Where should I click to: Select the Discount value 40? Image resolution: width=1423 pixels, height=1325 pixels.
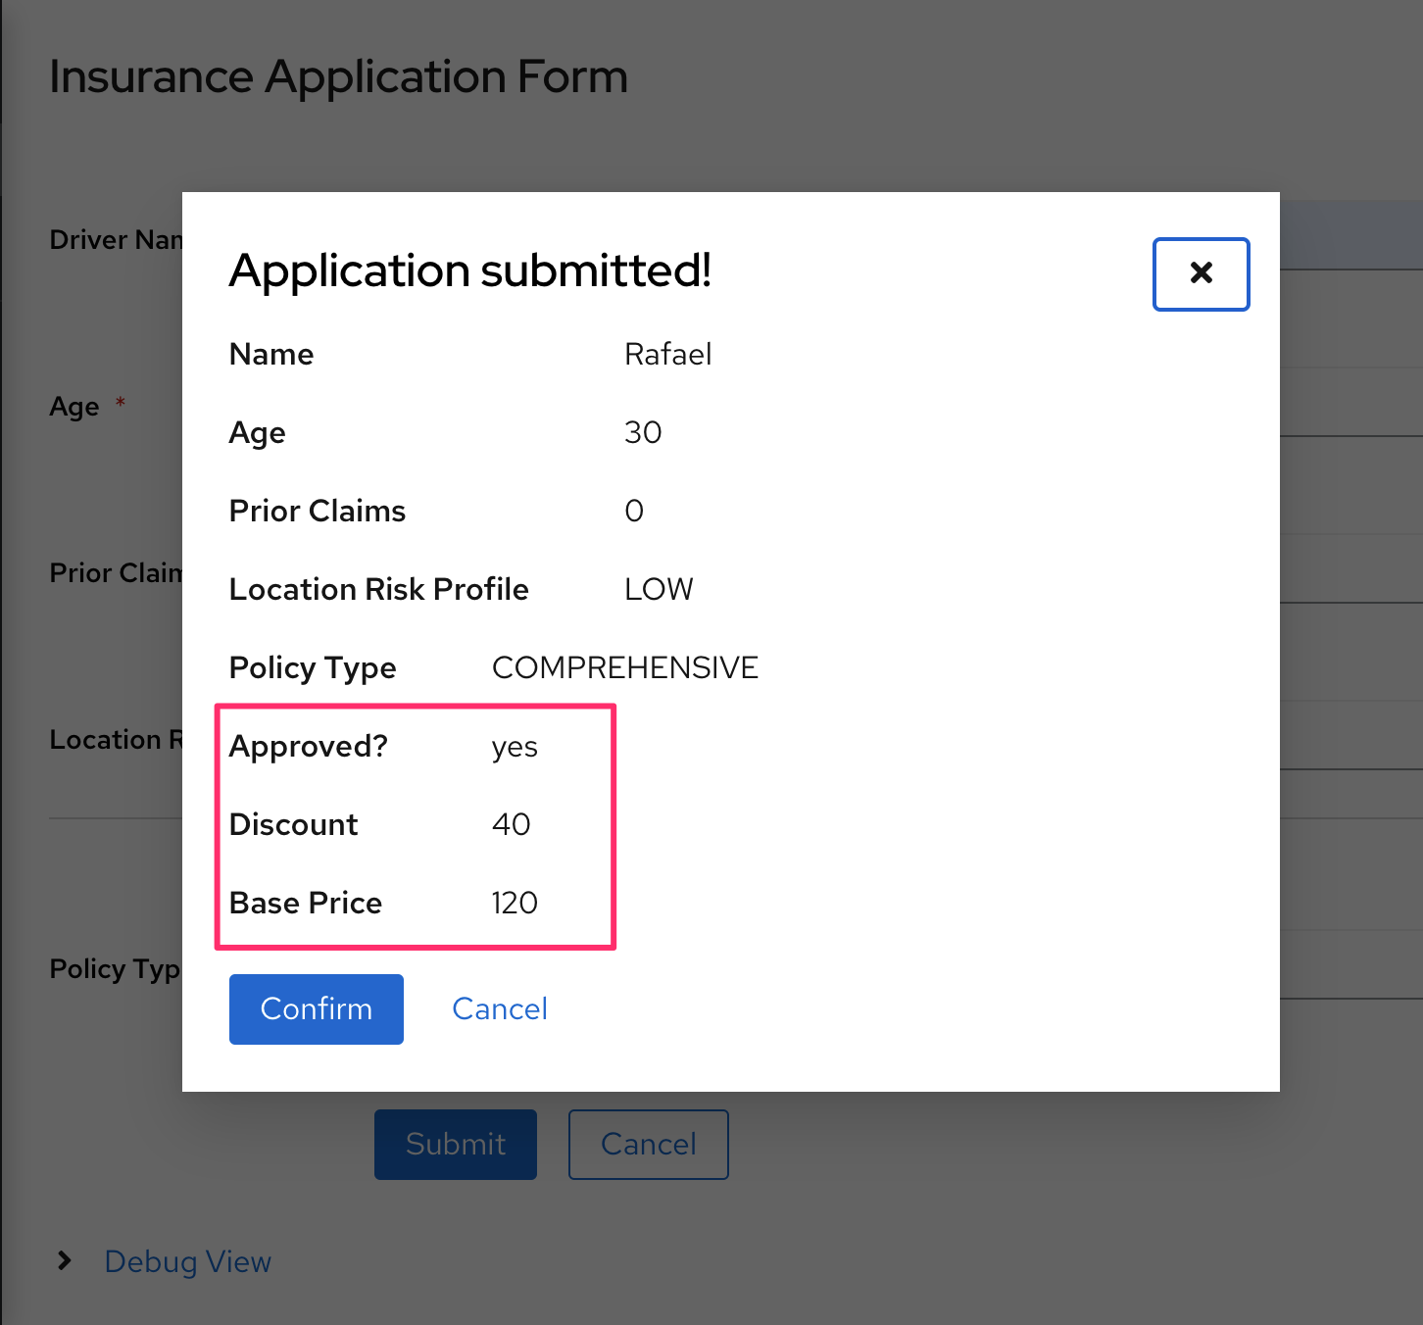[x=511, y=824]
